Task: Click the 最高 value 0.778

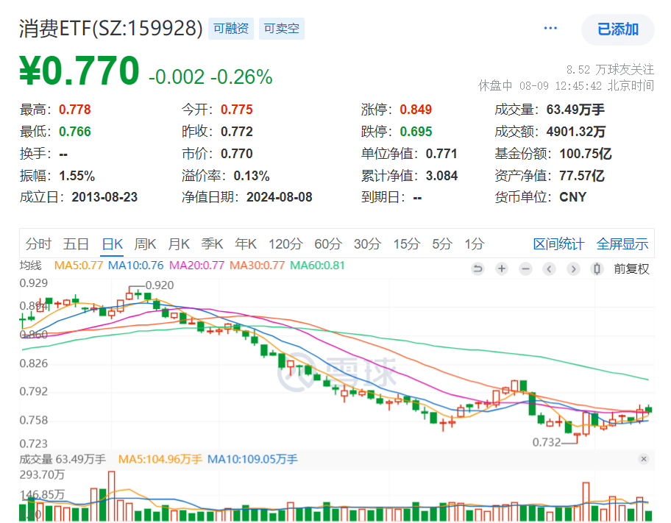Action: [x=75, y=110]
